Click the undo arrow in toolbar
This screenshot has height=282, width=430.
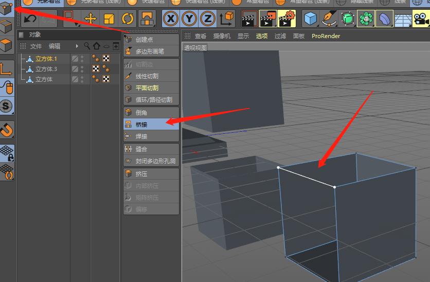(x=30, y=19)
